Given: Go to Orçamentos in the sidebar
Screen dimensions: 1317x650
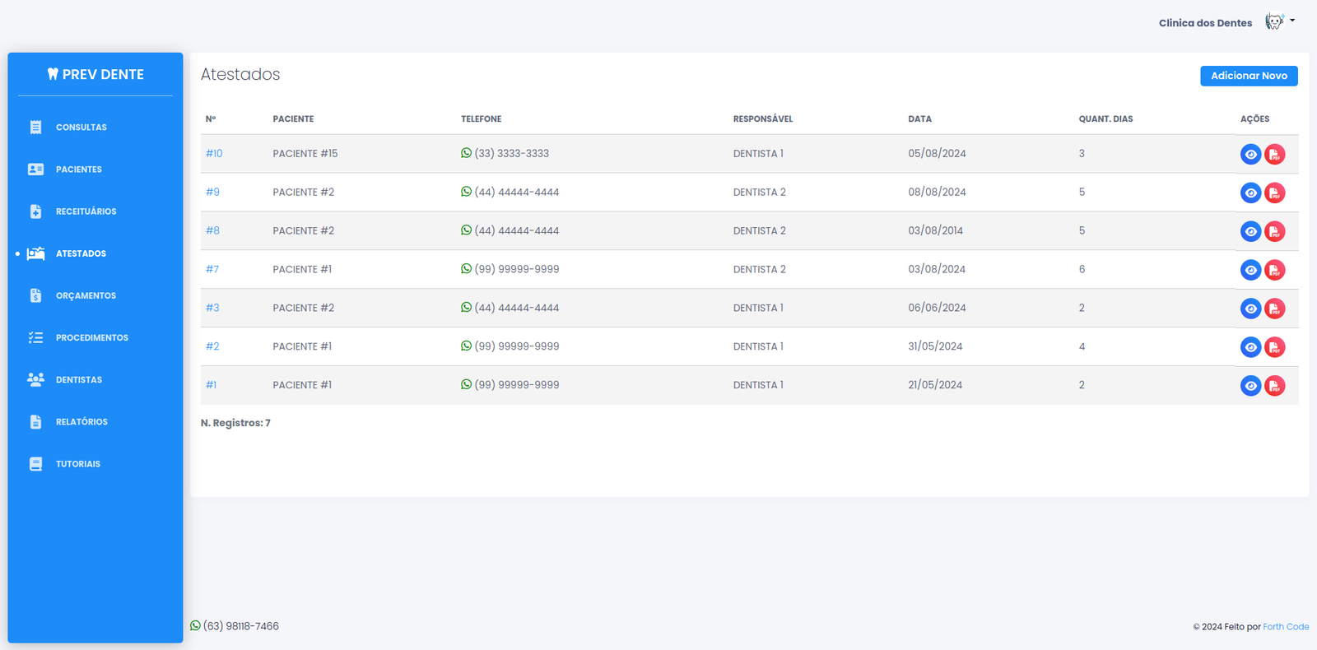Looking at the screenshot, I should [x=86, y=296].
